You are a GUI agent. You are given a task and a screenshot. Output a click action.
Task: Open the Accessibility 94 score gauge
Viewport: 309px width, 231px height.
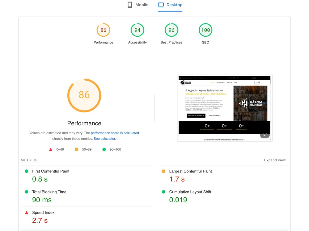[x=138, y=30]
